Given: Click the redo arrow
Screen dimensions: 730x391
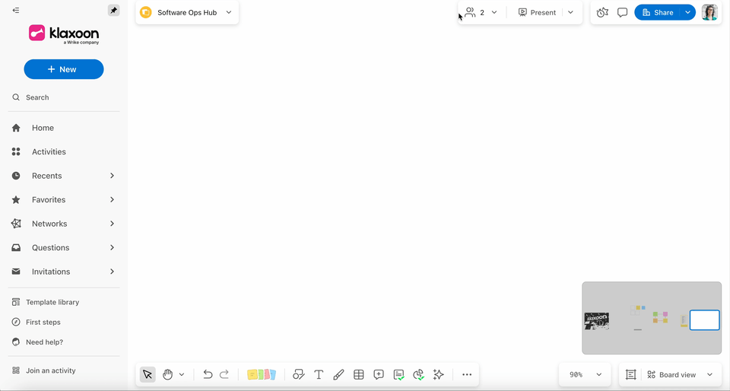Looking at the screenshot, I should coord(224,375).
